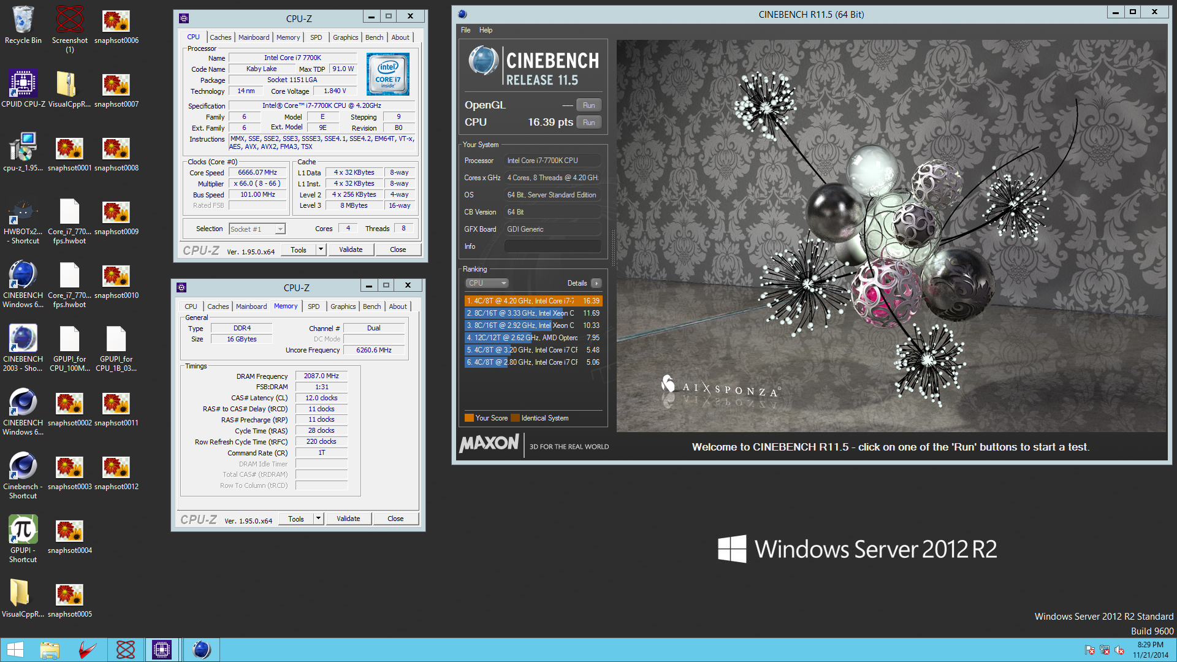Open the About tab in top CPU-Z
The width and height of the screenshot is (1177, 662).
tap(400, 37)
